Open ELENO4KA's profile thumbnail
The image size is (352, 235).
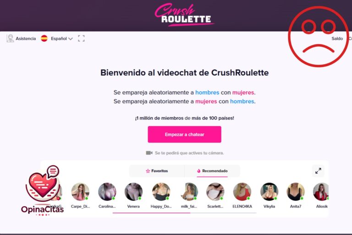click(x=242, y=191)
